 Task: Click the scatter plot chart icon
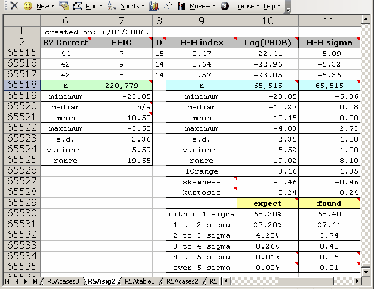click(168, 6)
